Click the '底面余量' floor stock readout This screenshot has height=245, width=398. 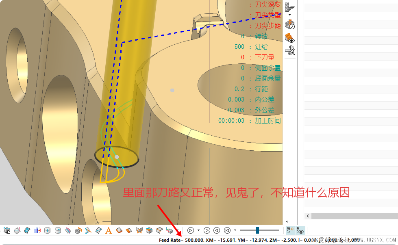click(x=268, y=79)
